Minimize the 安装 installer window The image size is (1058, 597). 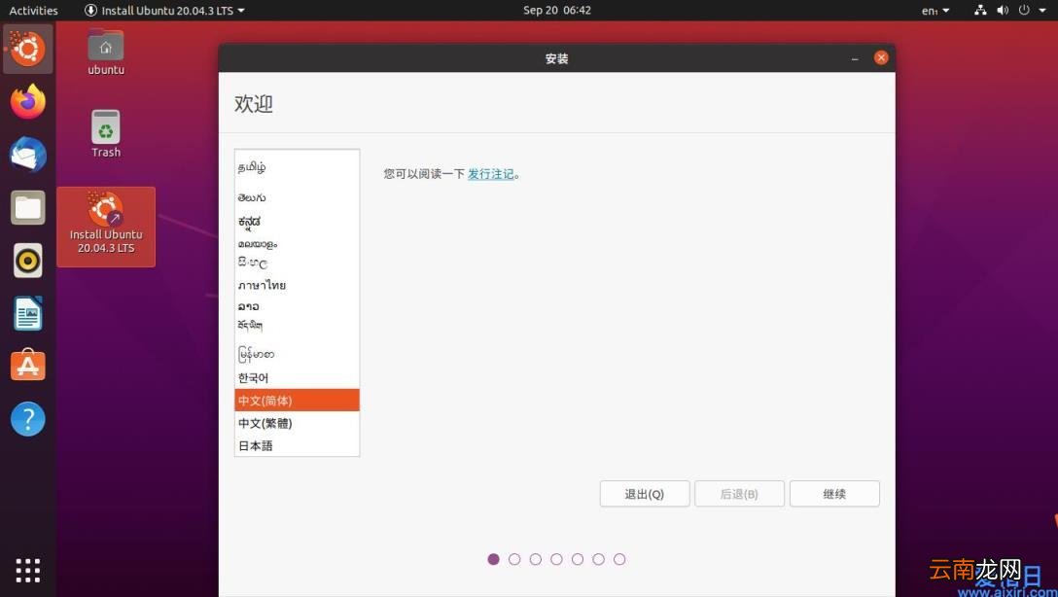pyautogui.click(x=855, y=58)
